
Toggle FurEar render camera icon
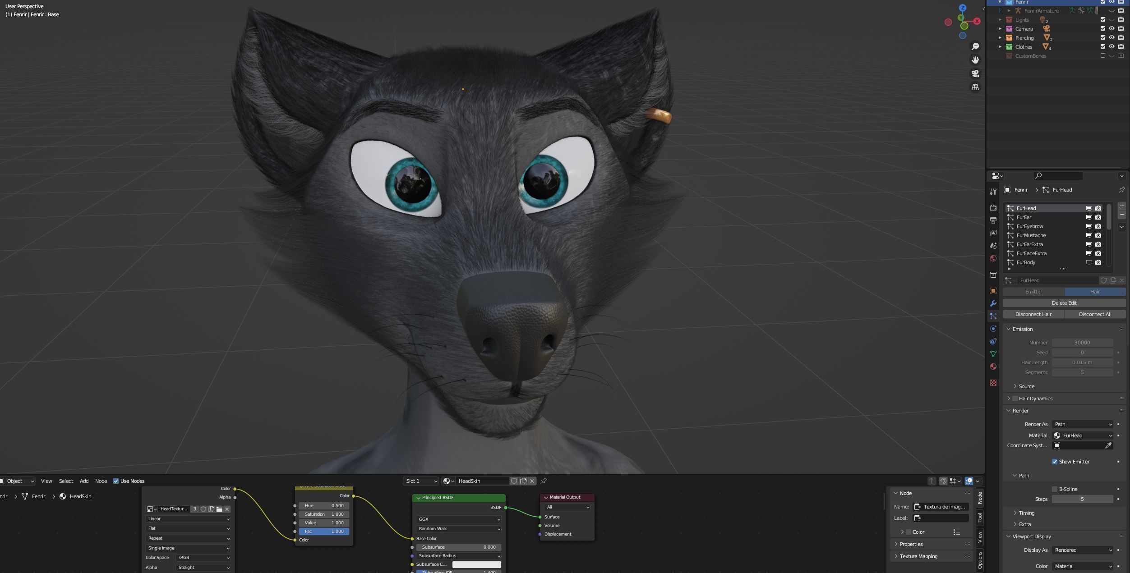pos(1098,217)
